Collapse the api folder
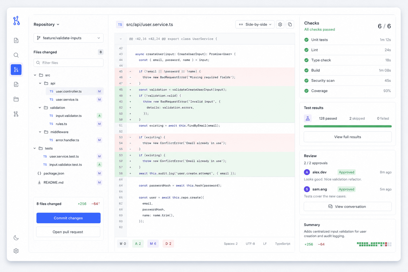Image resolution: width=408 pixels, height=272 pixels. tap(40, 83)
